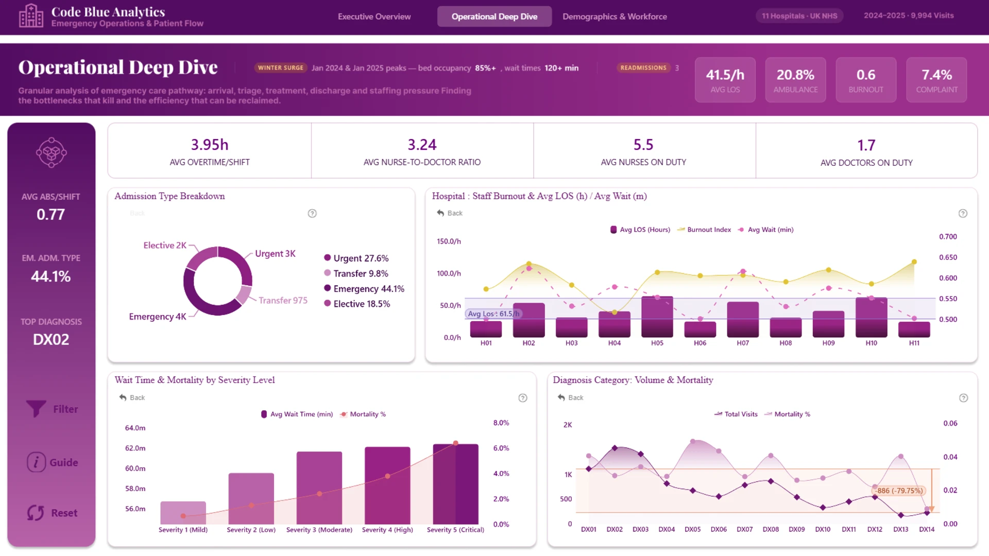Toggle Mortality % legend in severity chart

tap(363, 414)
